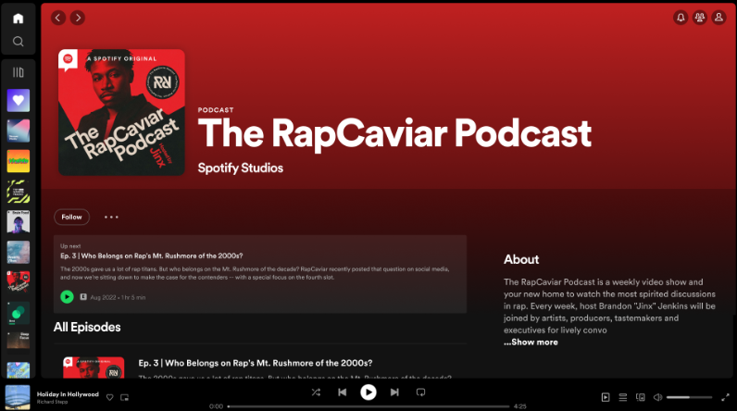This screenshot has width=737, height=411.
Task: Toggle Now Playing view panel
Action: (606, 397)
